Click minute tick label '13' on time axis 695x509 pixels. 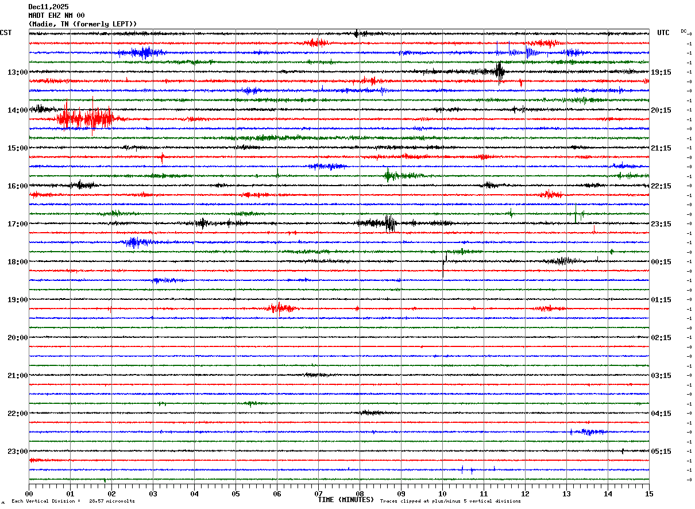click(x=566, y=494)
